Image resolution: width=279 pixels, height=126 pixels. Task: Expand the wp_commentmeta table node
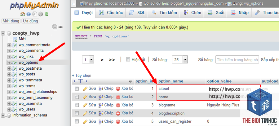click(9, 45)
